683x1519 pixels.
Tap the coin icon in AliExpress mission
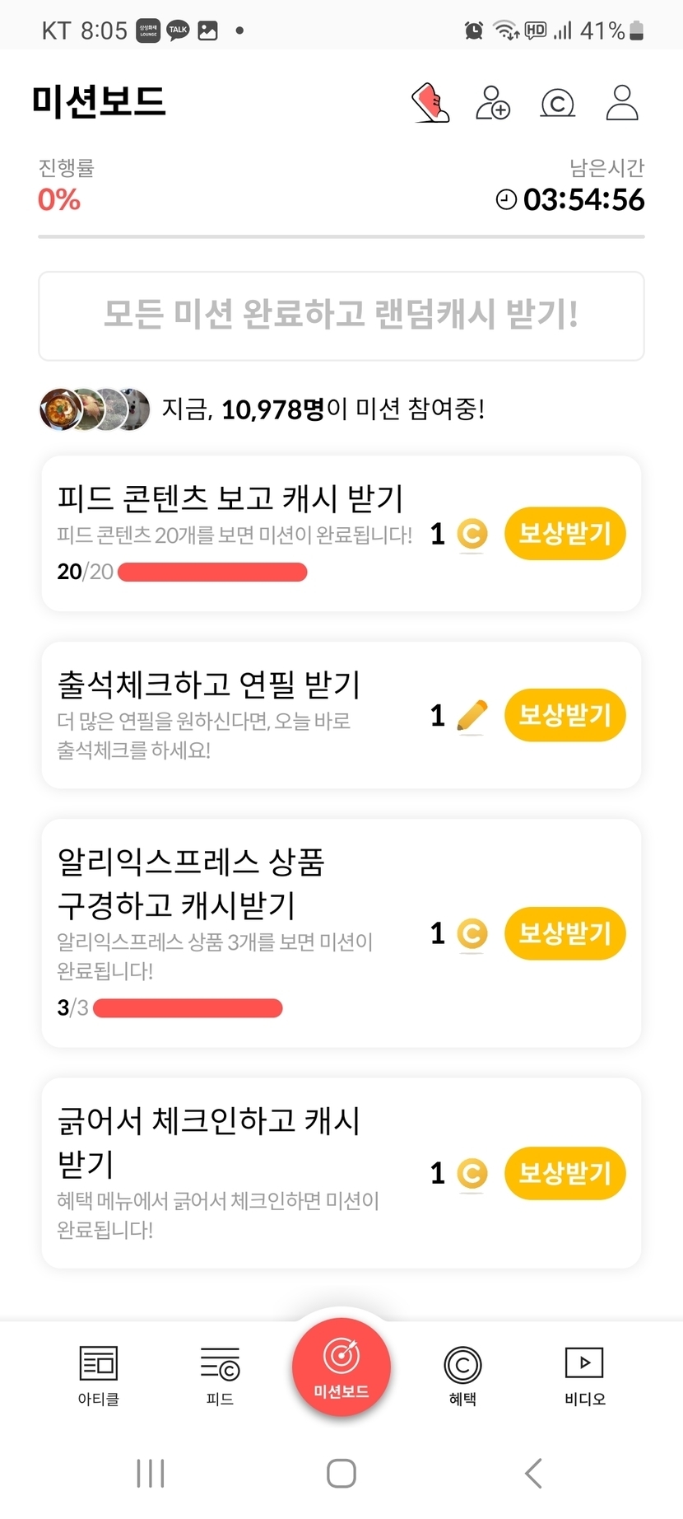(x=472, y=934)
